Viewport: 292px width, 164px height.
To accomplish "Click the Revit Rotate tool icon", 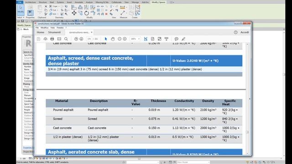I will (87, 13).
